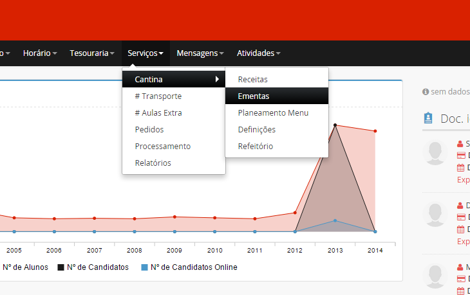470x295 pixels.
Task: Expand the Atividades navbar dropdown
Action: 258,53
